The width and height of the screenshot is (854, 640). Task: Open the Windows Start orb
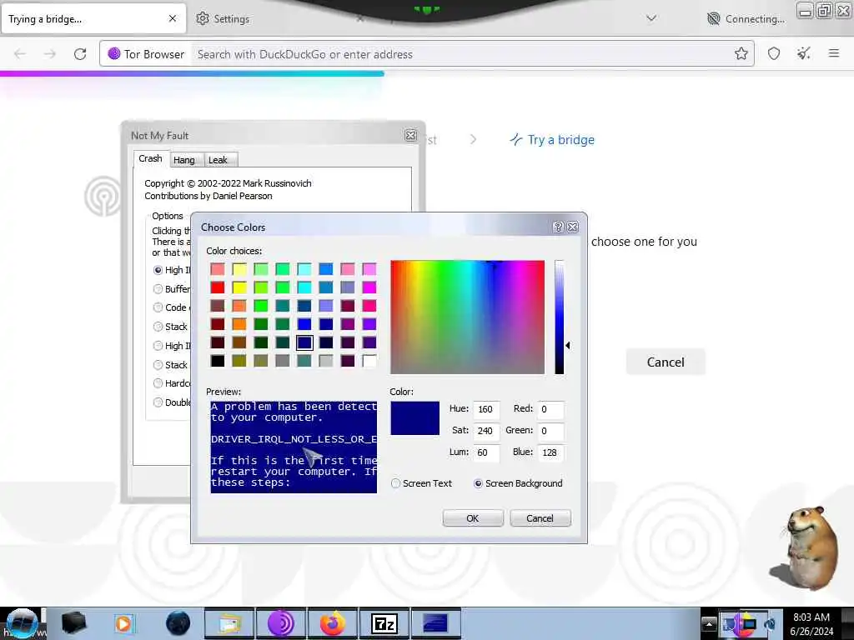(x=22, y=623)
